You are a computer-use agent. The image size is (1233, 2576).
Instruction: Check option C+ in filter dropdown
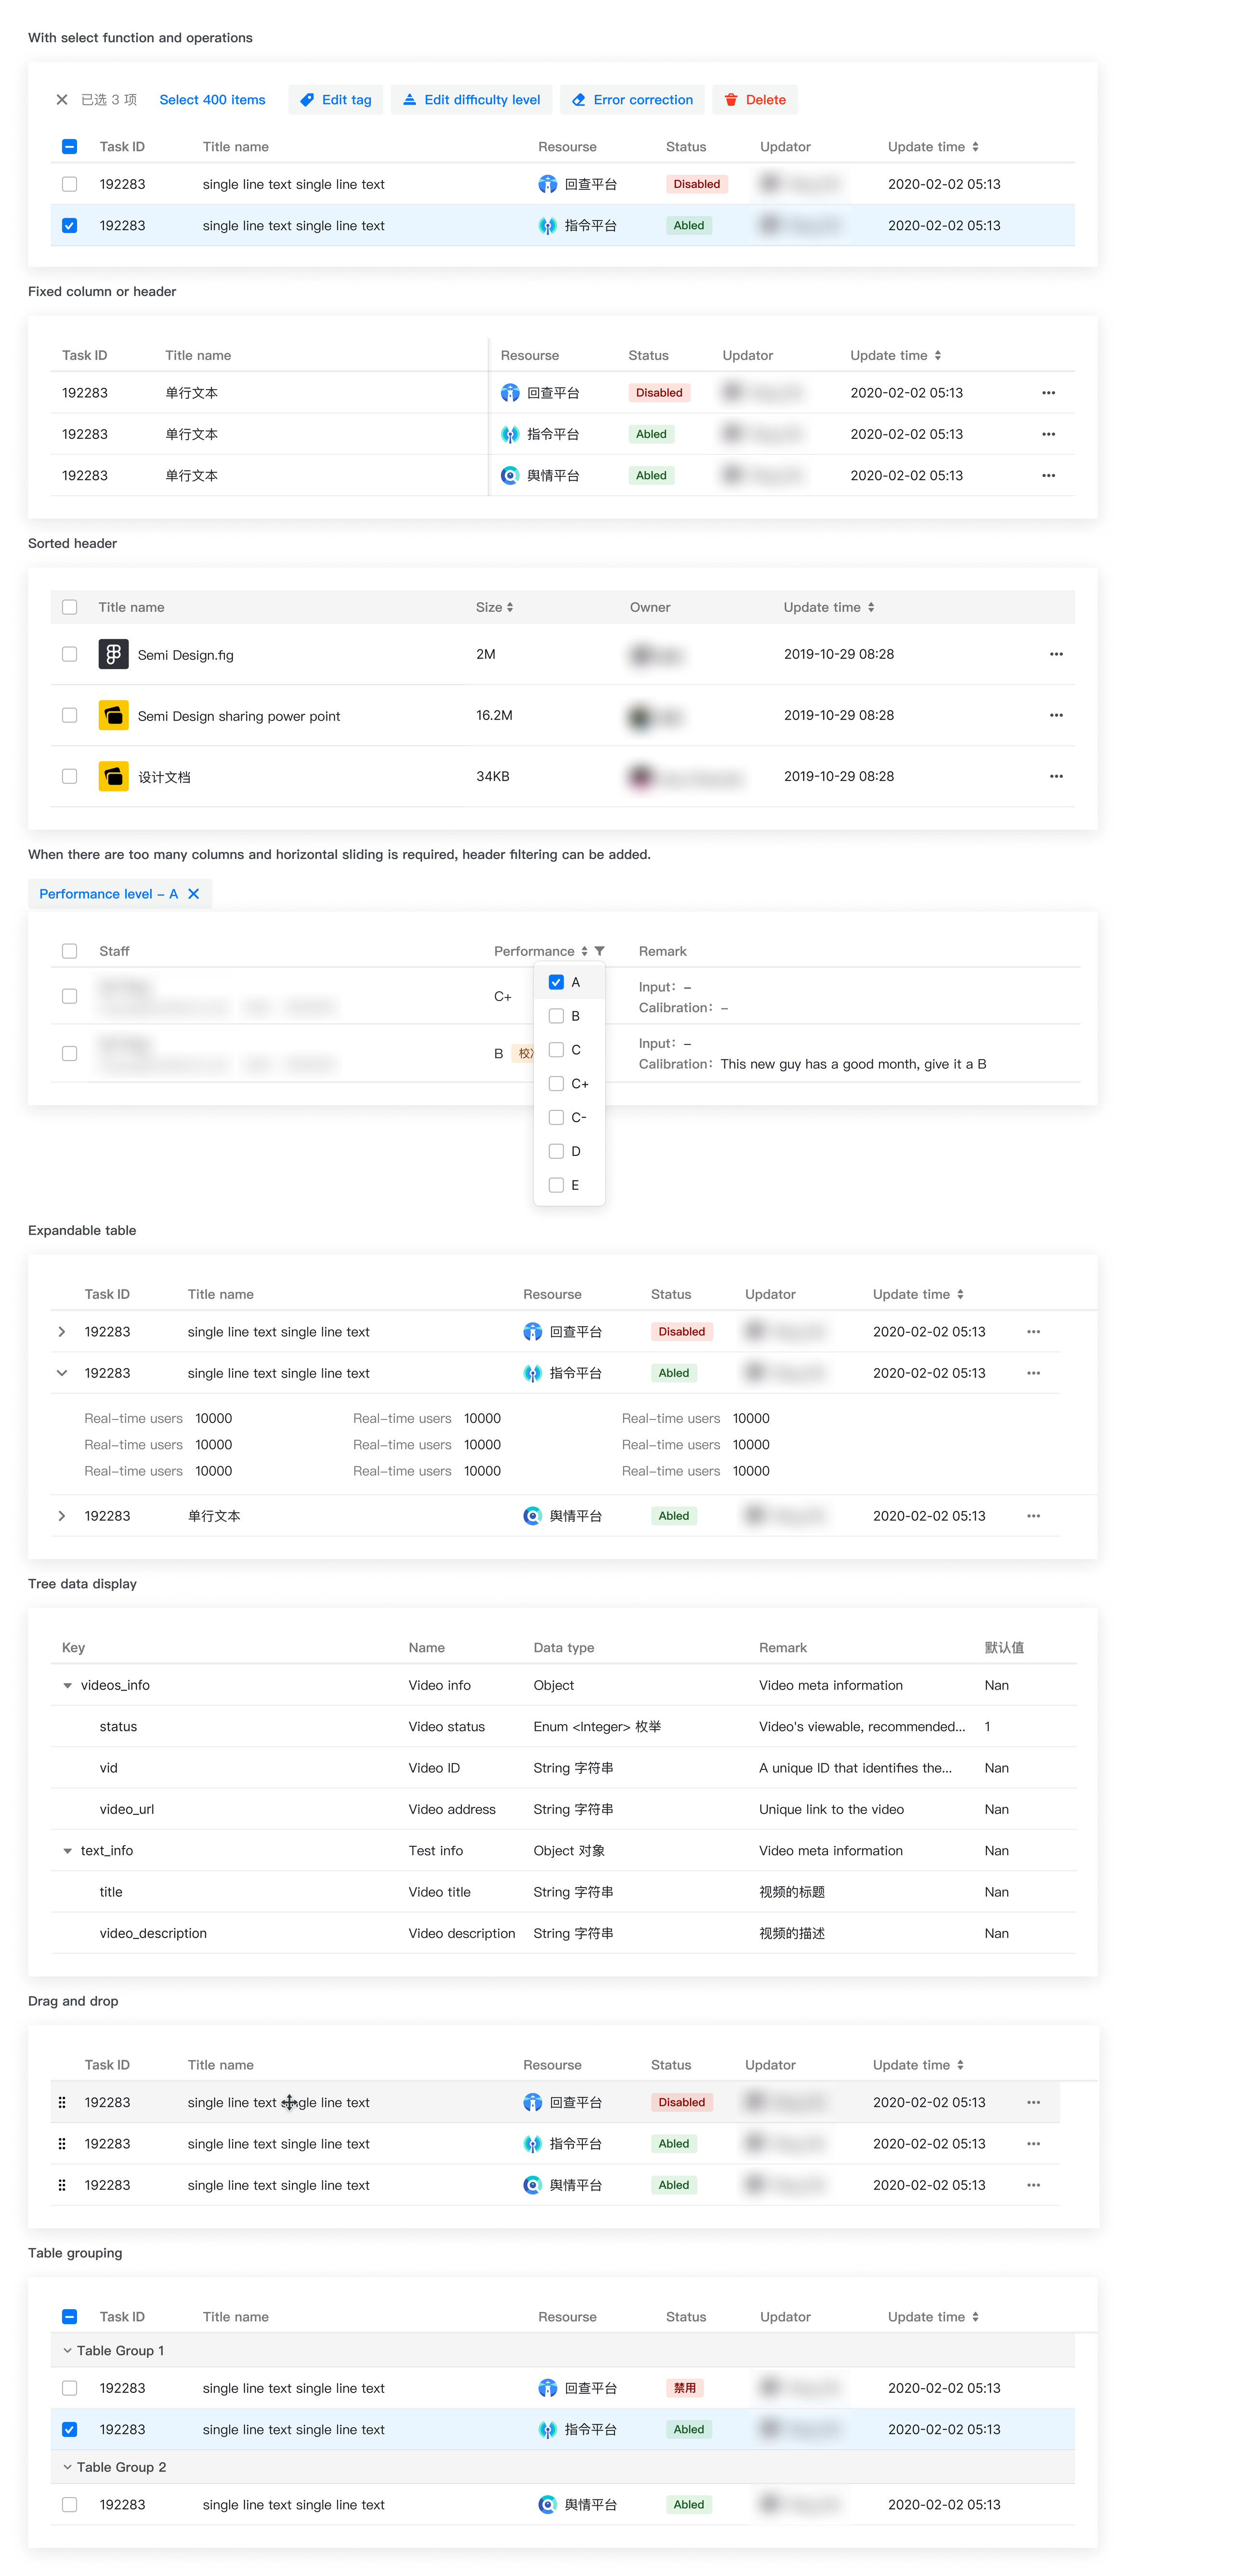pos(557,1084)
